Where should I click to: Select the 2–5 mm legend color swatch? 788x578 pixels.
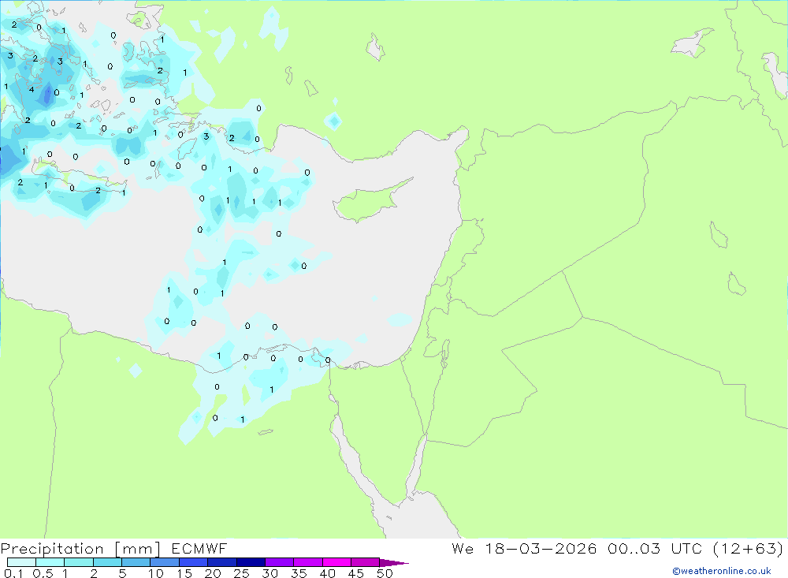pyautogui.click(x=107, y=562)
